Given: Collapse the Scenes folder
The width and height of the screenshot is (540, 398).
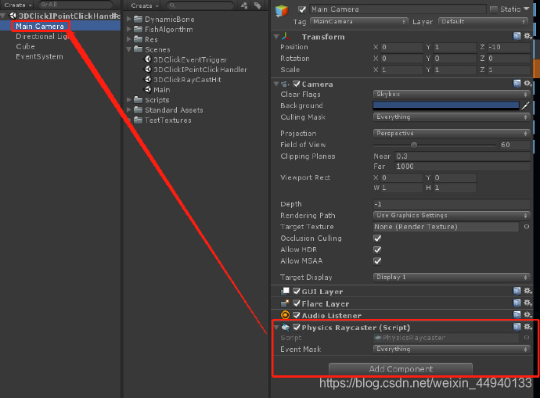Looking at the screenshot, I should coord(129,49).
